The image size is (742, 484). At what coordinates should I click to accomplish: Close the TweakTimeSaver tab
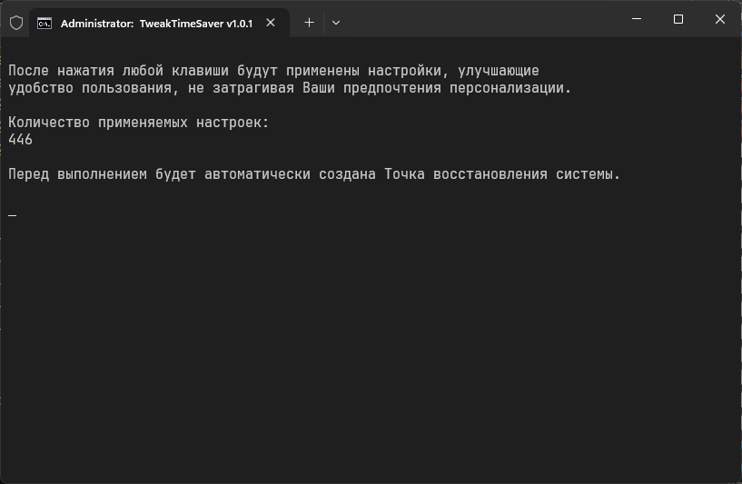point(271,23)
